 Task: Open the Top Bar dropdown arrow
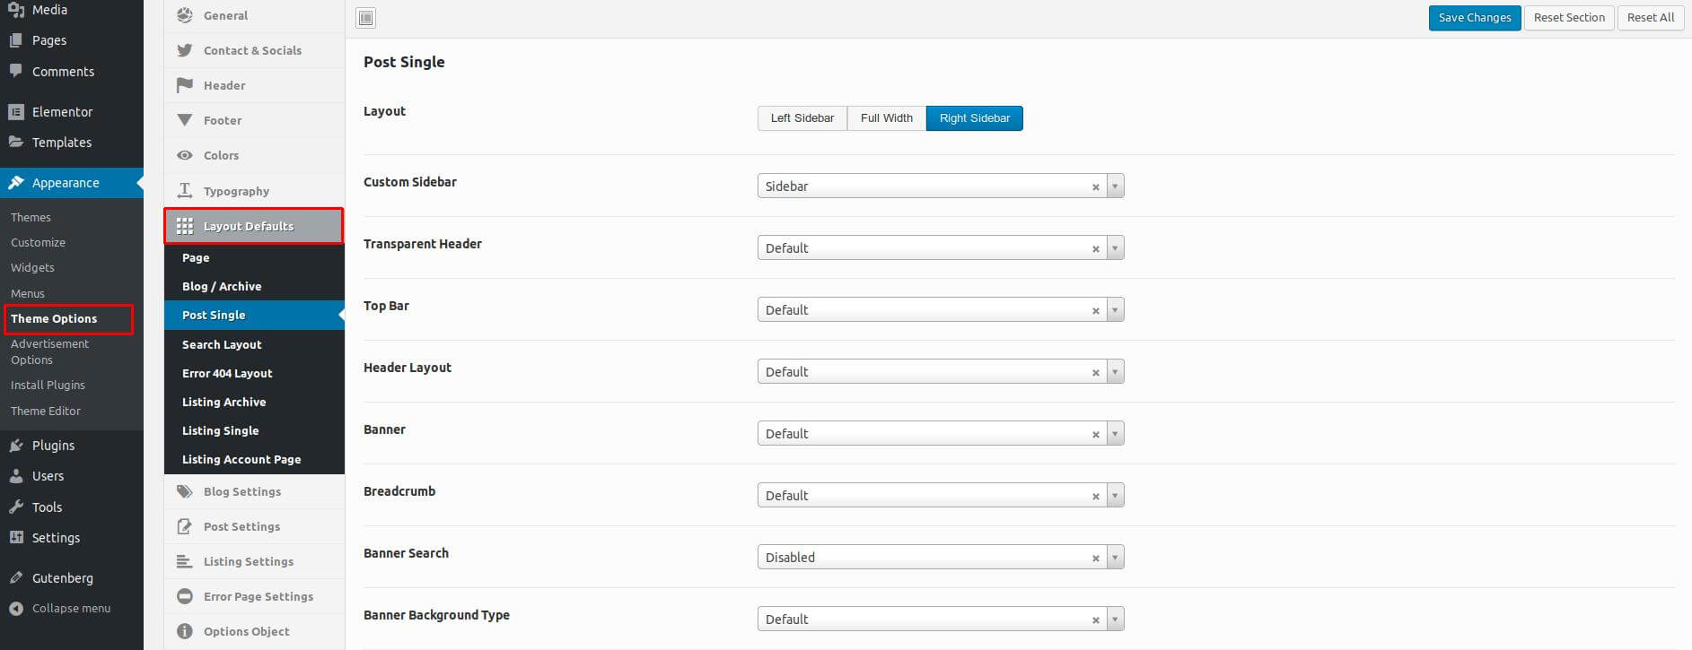[1115, 310]
